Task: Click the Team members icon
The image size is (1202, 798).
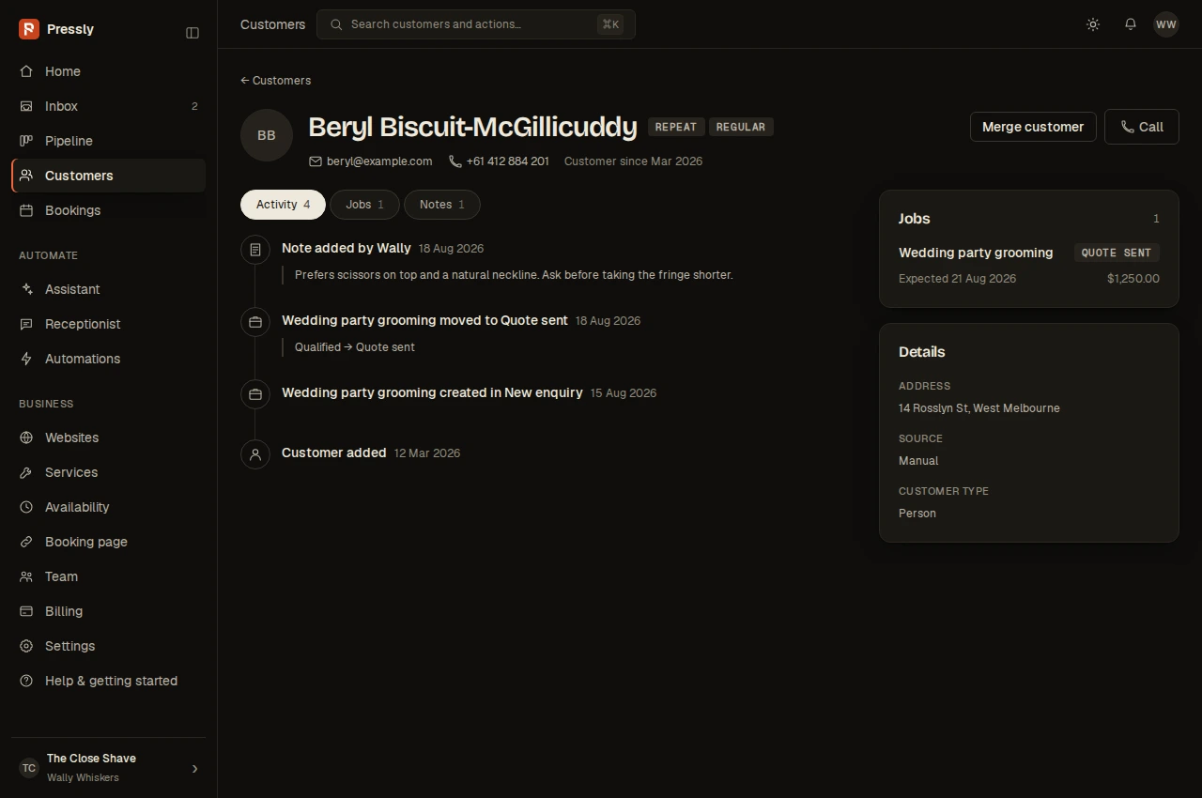Action: [x=26, y=576]
